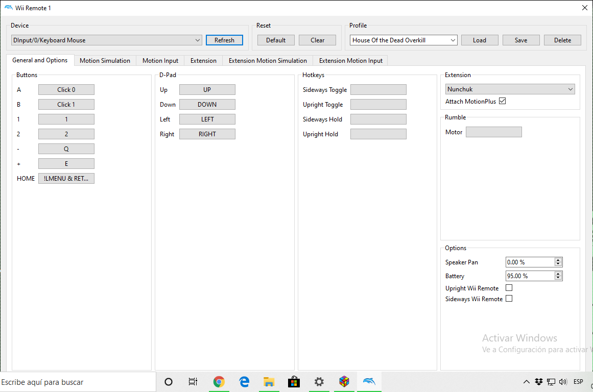This screenshot has width=593, height=392.
Task: Remap the A button bound to Click 0
Action: pyautogui.click(x=66, y=90)
